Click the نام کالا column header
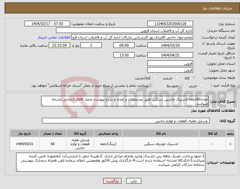 pos(161,133)
